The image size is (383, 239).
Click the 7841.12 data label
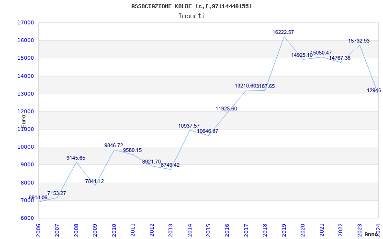(94, 181)
